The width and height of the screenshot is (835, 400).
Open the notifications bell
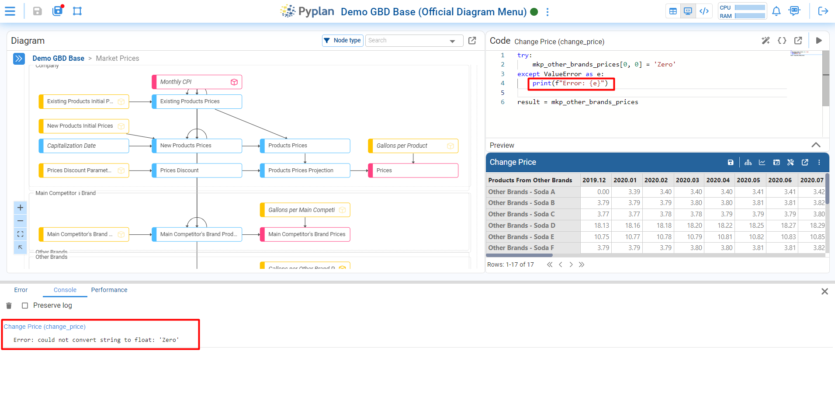pyautogui.click(x=776, y=11)
